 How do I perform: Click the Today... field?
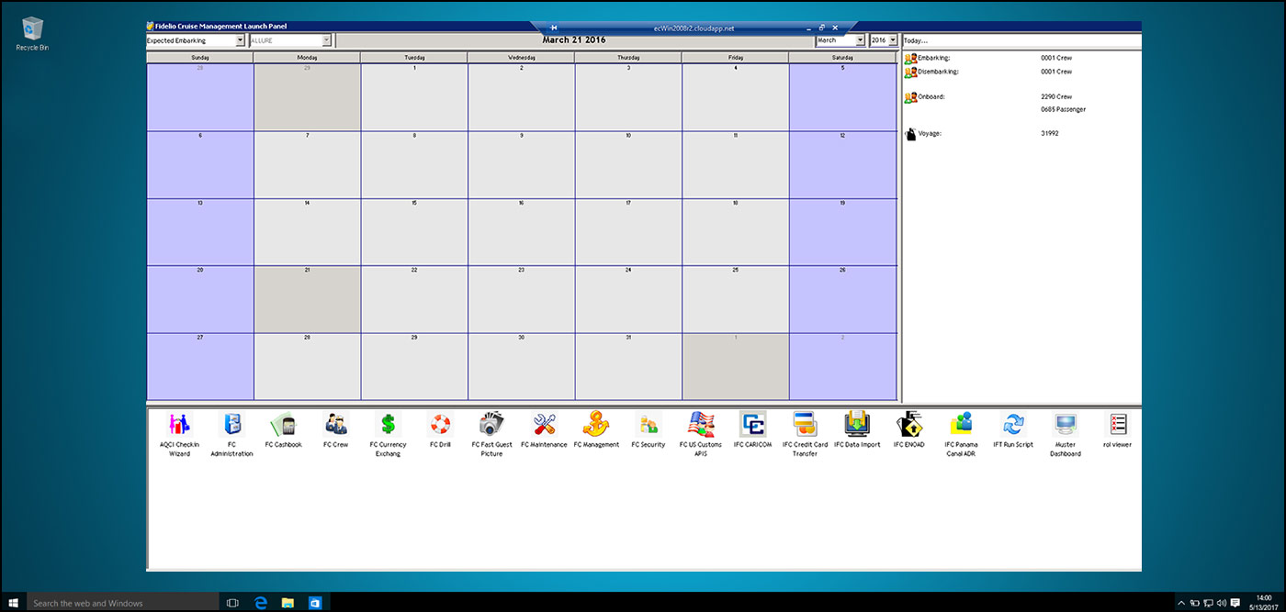click(1021, 40)
